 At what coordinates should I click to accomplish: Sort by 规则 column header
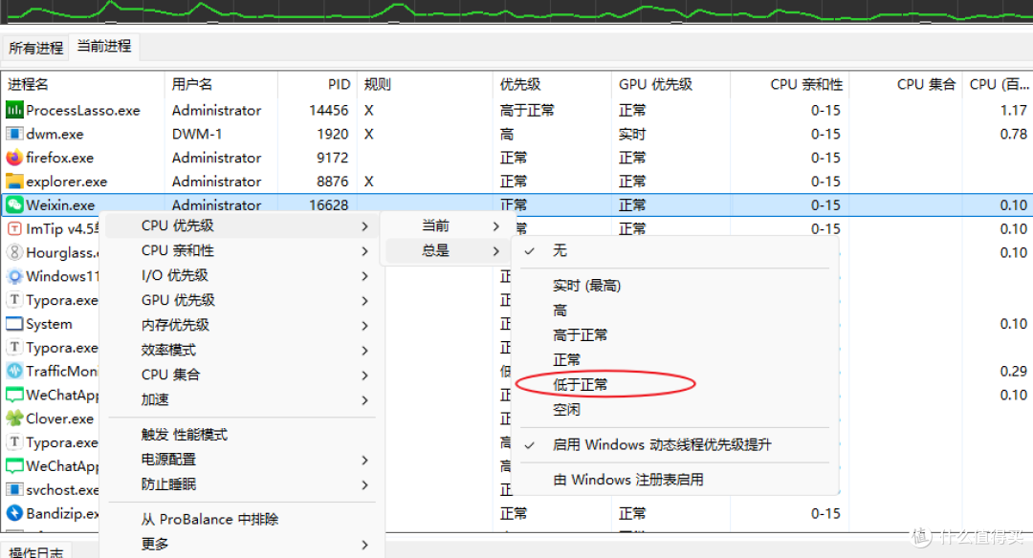click(x=425, y=84)
